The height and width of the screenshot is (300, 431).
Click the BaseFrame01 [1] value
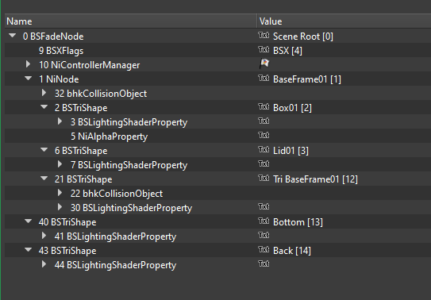[x=307, y=79]
